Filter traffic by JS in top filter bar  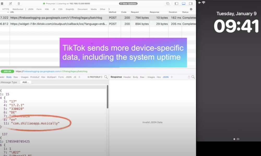[x=54, y=9]
